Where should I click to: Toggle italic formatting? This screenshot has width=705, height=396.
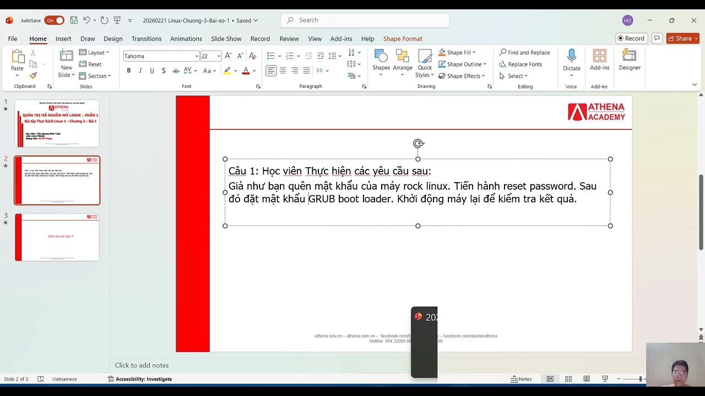[x=140, y=70]
